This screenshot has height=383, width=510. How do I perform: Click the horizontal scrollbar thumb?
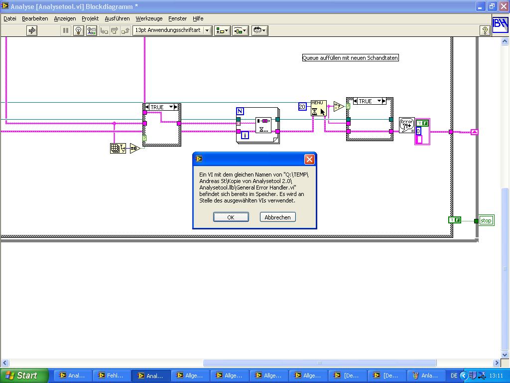319,363
